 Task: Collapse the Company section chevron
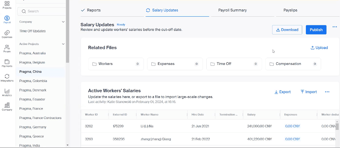[x=63, y=22]
